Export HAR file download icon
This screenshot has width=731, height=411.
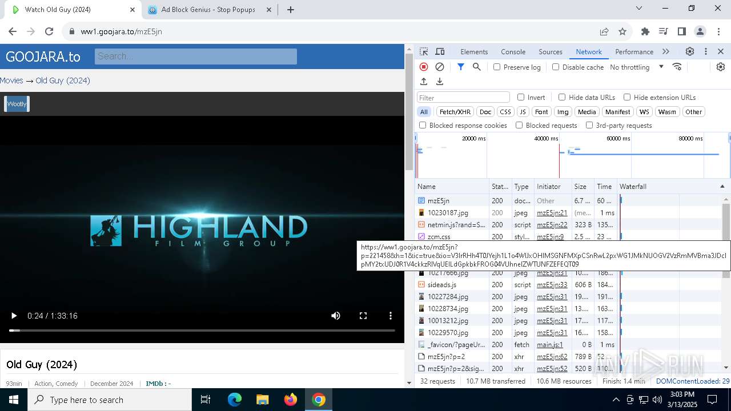click(x=440, y=82)
